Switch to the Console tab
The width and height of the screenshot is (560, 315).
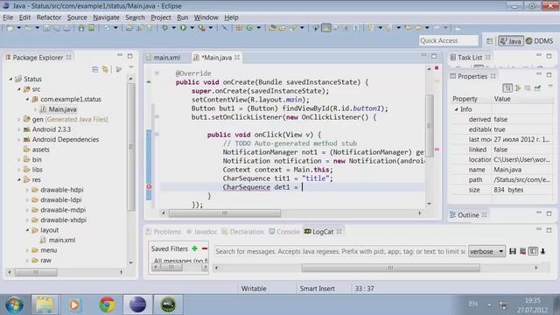pyautogui.click(x=284, y=231)
